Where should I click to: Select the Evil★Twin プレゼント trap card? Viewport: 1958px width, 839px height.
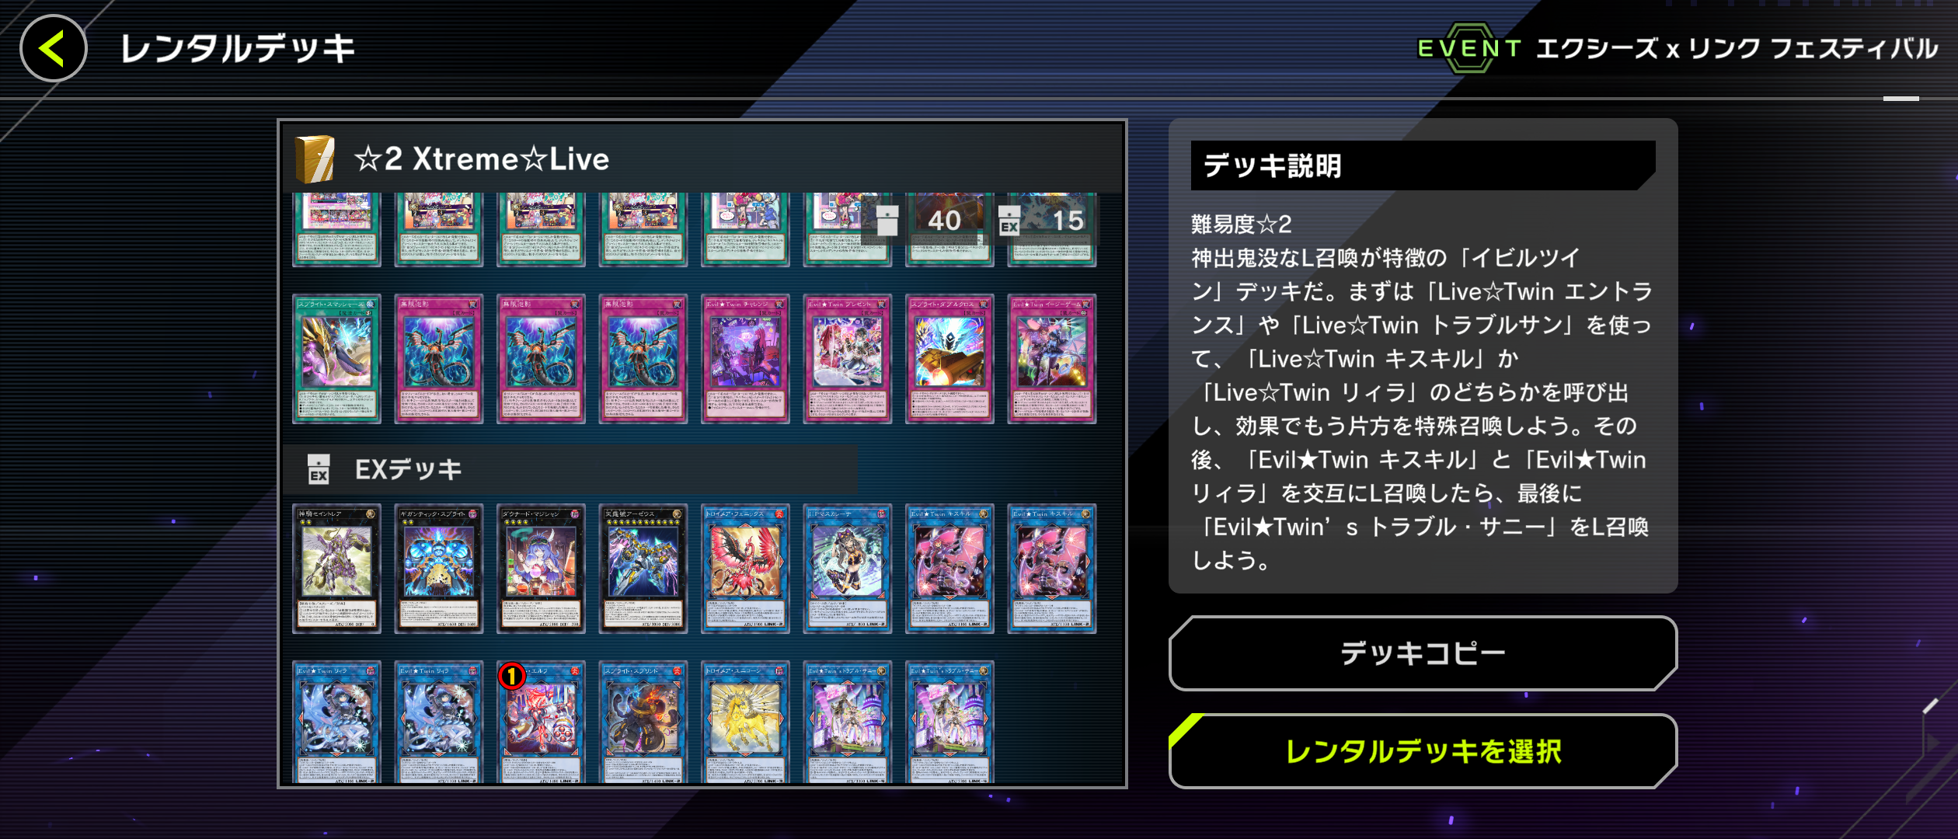coord(848,359)
